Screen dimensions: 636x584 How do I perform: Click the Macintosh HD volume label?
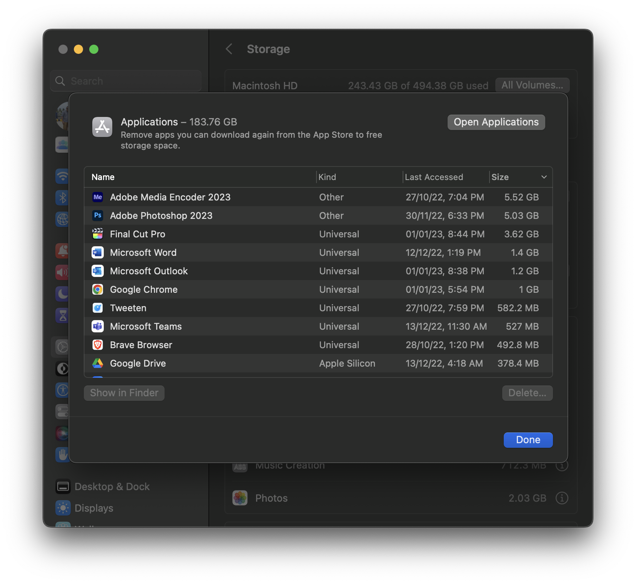tap(265, 85)
